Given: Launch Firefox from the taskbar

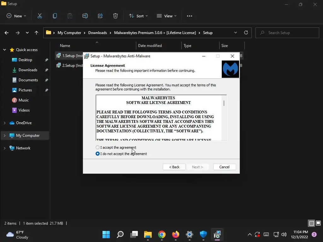Looking at the screenshot, I should coord(175,234).
